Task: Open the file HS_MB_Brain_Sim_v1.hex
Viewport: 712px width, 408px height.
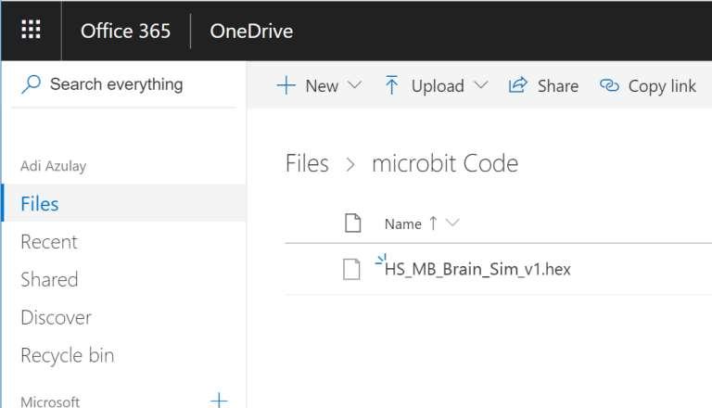Action: pos(477,269)
